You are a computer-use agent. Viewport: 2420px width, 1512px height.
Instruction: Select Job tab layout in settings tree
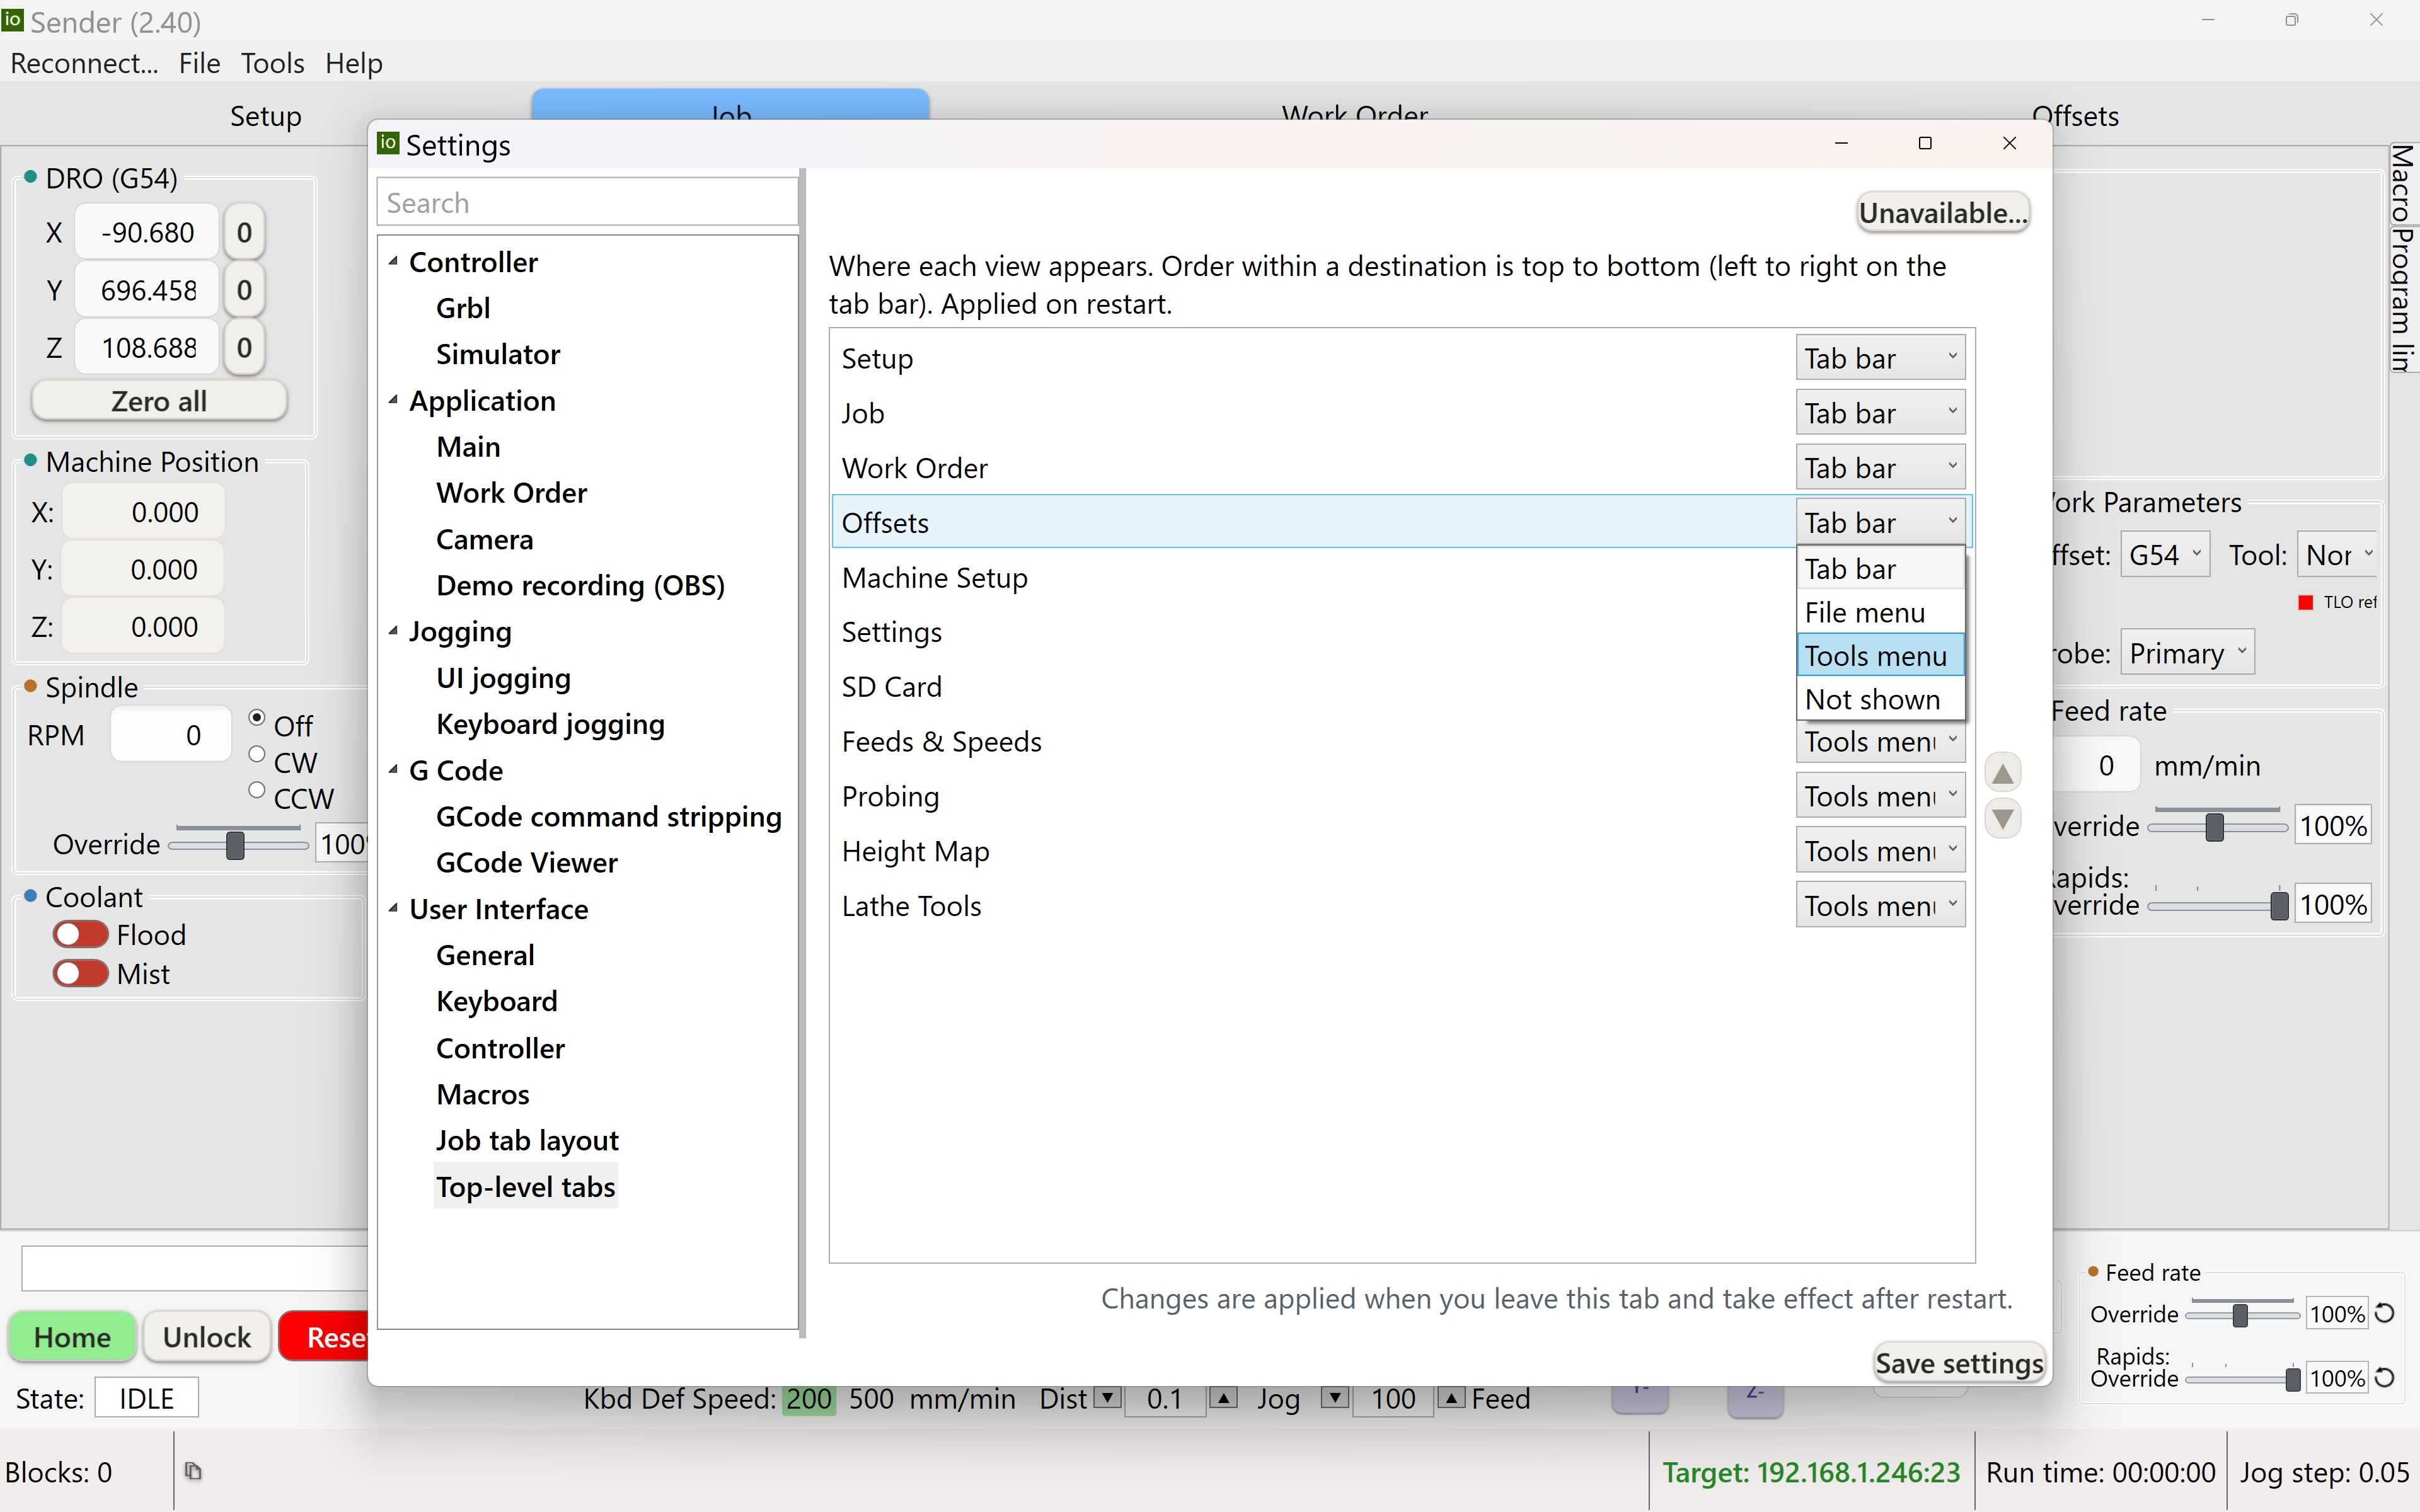point(527,1140)
